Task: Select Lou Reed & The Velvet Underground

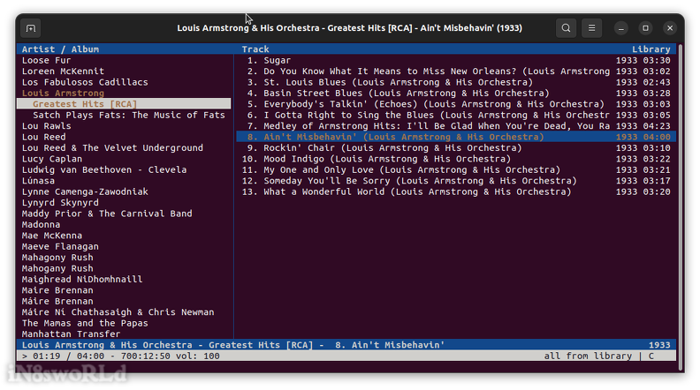Action: pos(112,148)
